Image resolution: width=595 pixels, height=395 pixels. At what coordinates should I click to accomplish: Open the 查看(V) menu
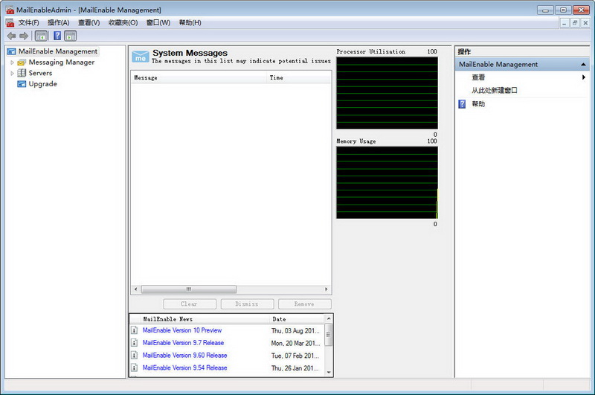click(x=89, y=23)
